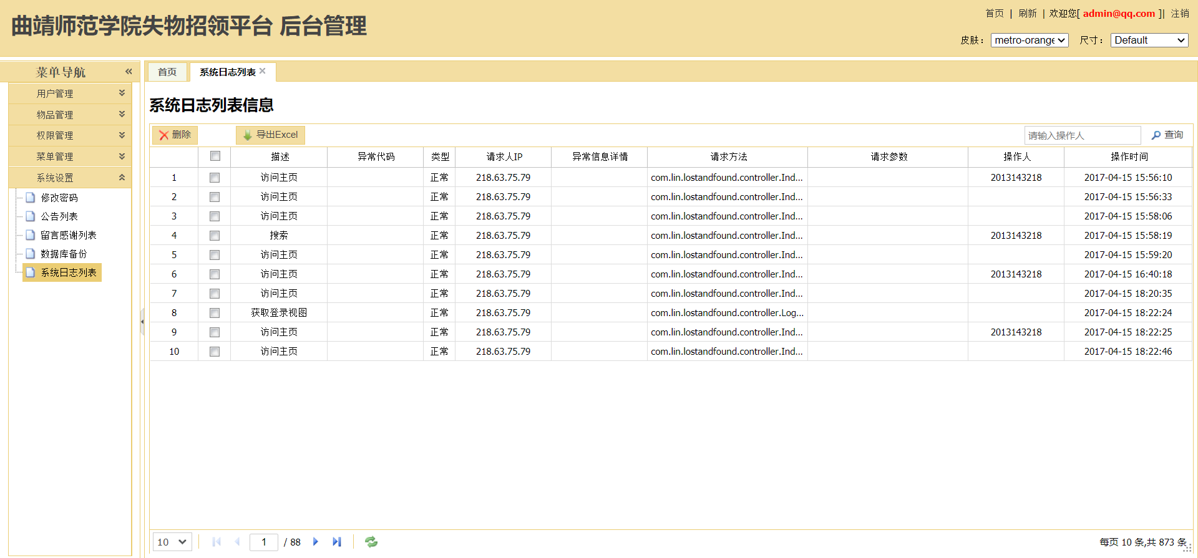Jump to the last page
1198x558 pixels.
tap(337, 542)
